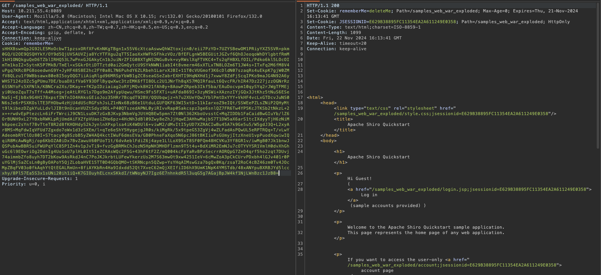Click the Date: Fri, 22 Nov 2024 header

[354, 38]
